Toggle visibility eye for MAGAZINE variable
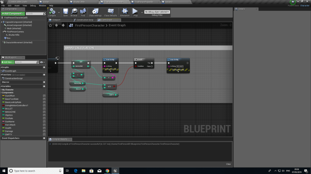311x174 pixels. tap(44, 112)
